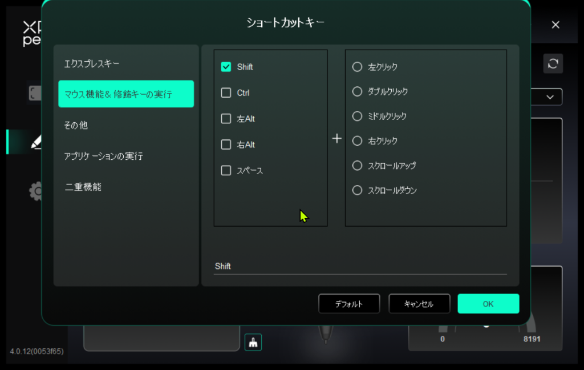Select the 左クリック radio button
This screenshot has width=584, height=370.
click(358, 67)
